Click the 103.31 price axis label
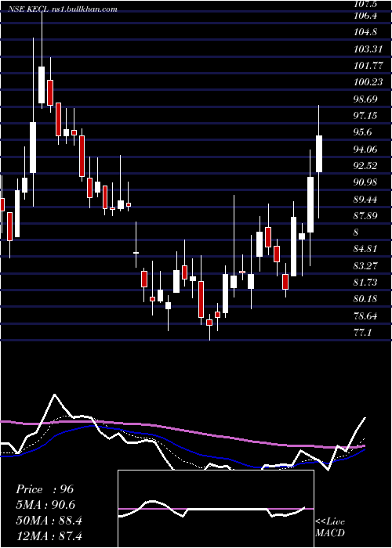Image resolution: width=392 pixels, height=548 pixels. [368, 49]
